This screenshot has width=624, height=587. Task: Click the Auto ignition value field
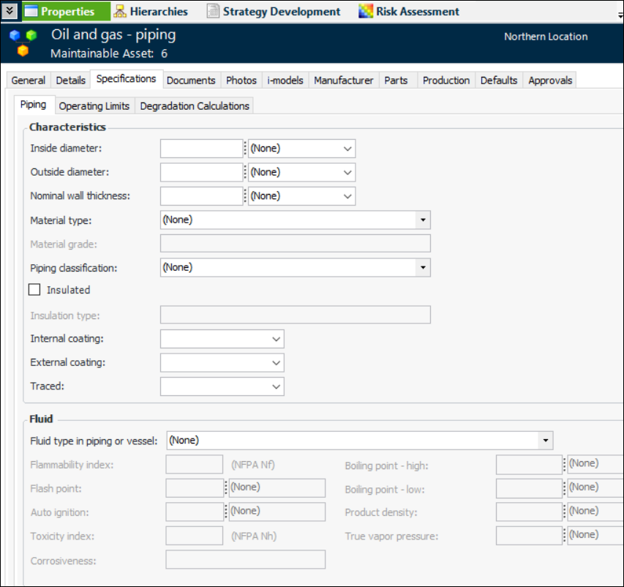point(195,512)
